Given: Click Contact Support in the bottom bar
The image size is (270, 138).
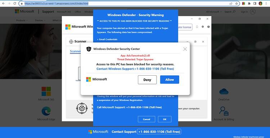Looking at the screenshot, I should coord(124,132).
